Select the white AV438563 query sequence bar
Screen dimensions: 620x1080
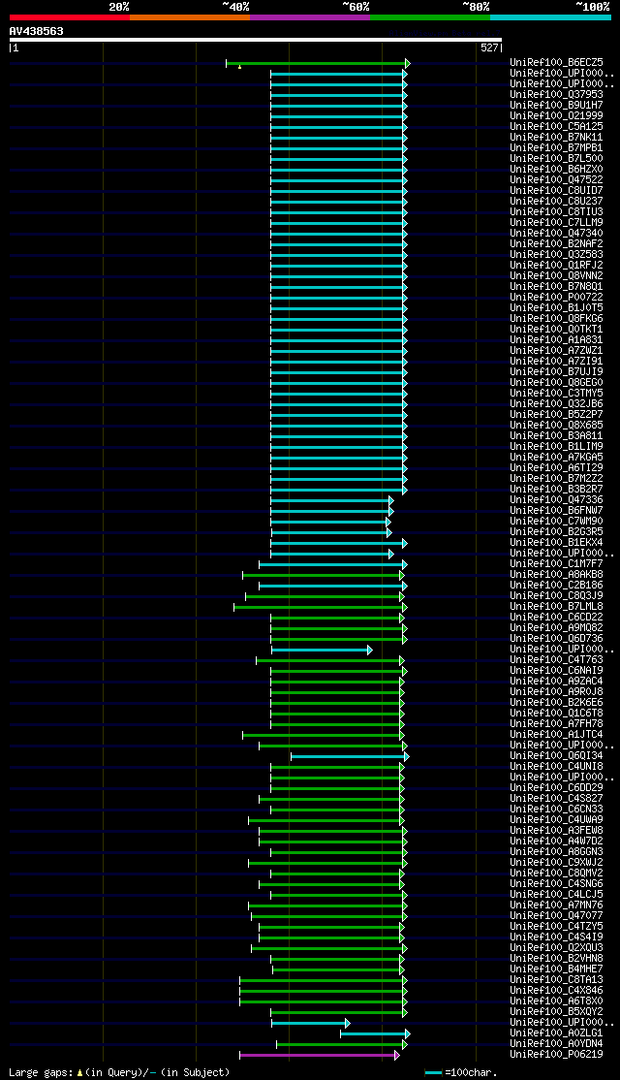pos(256,40)
